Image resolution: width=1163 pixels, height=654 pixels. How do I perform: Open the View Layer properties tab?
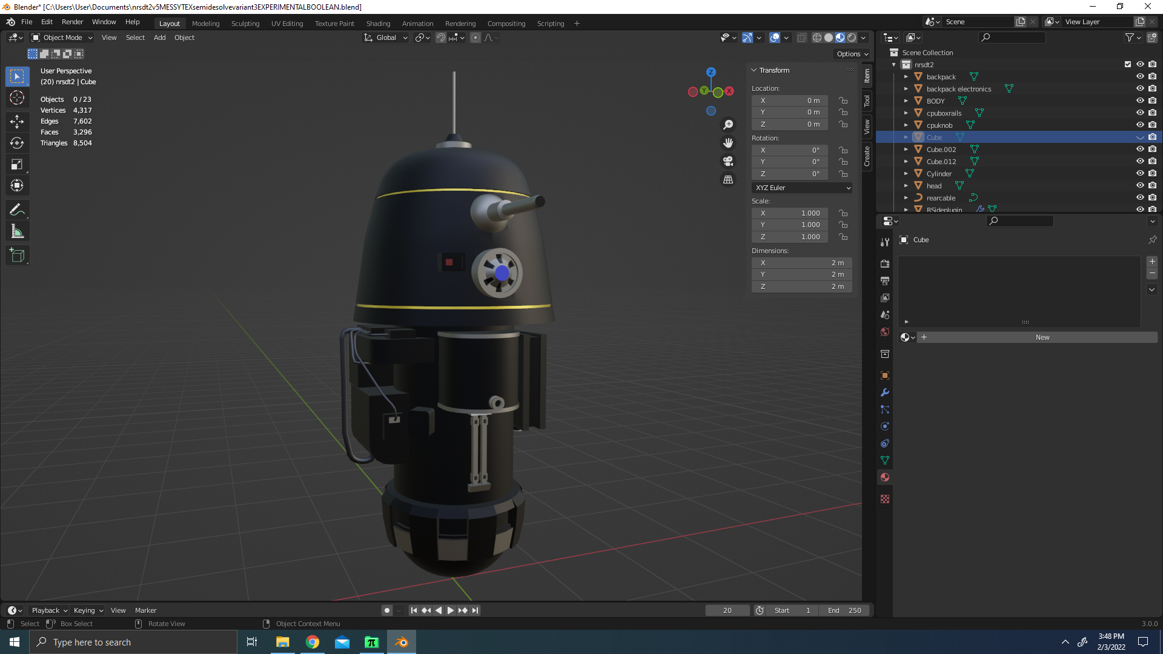point(885,298)
